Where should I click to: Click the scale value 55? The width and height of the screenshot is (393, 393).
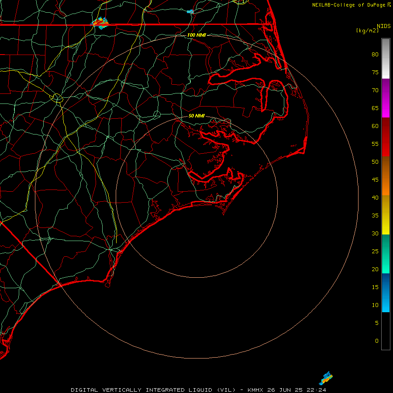pyautogui.click(x=375, y=144)
